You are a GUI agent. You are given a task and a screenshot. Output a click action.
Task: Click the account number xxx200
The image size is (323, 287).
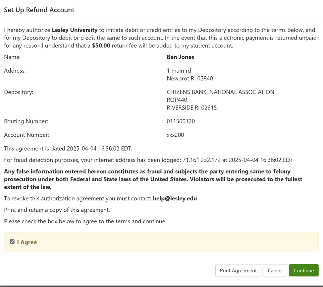pyautogui.click(x=175, y=135)
